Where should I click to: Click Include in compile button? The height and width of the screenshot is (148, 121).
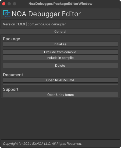(x=60, y=58)
